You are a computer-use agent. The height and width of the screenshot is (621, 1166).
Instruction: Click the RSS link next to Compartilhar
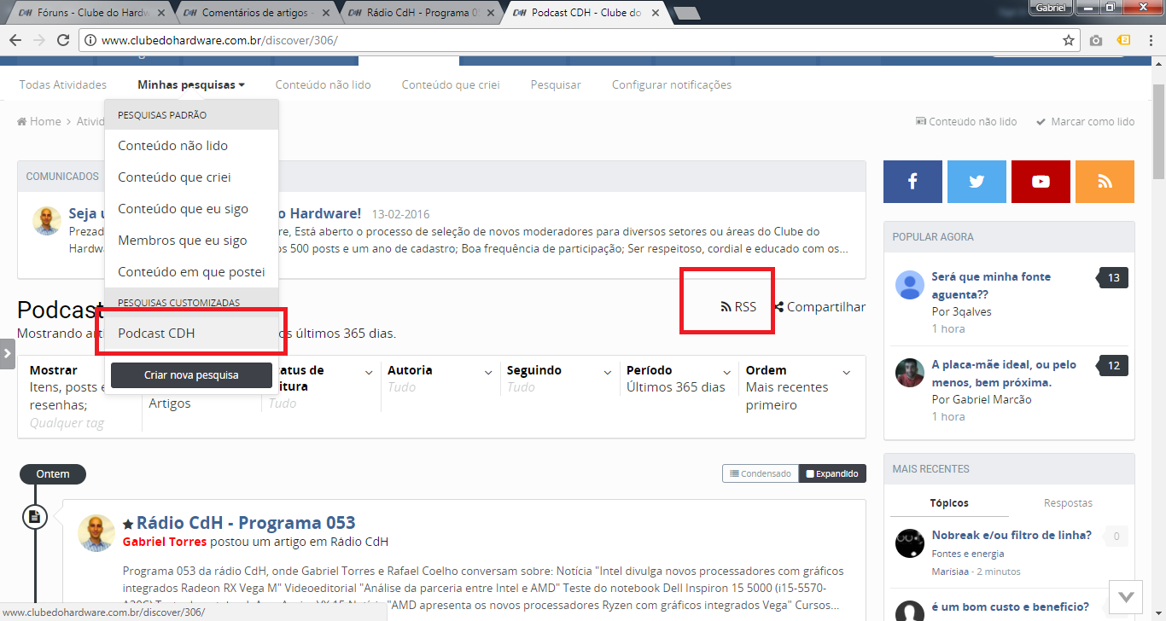tap(739, 307)
